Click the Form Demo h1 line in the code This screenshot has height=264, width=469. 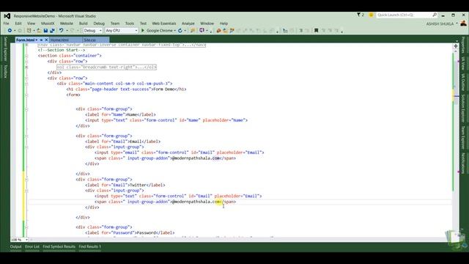pos(126,89)
